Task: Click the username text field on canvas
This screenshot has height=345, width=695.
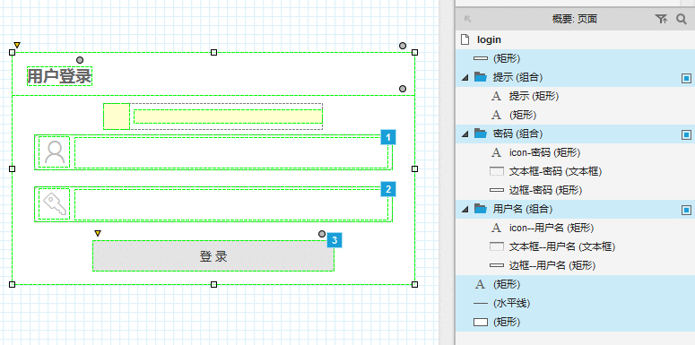Action: (231, 153)
